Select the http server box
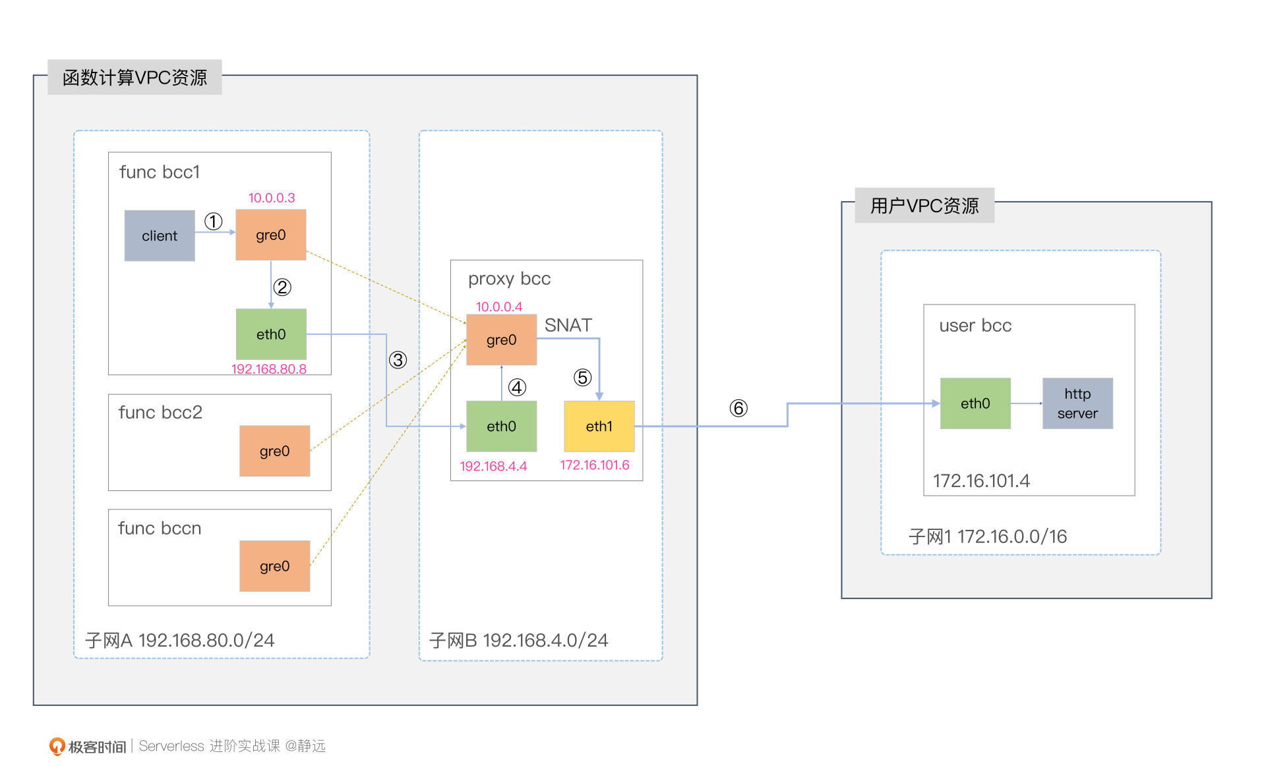The image size is (1266, 783). pyautogui.click(x=1077, y=403)
